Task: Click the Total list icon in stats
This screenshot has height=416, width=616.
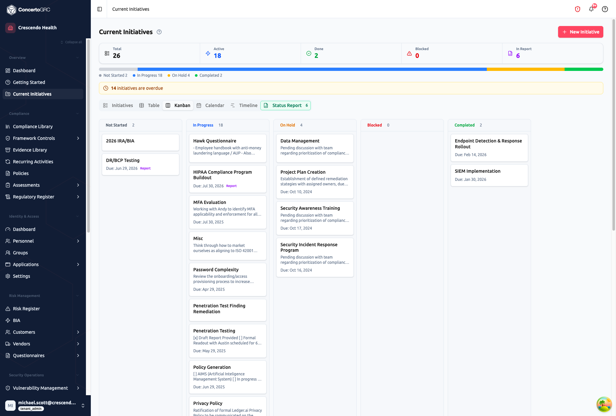Action: pos(107,53)
